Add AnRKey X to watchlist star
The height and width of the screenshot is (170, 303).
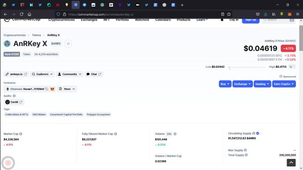pos(68,44)
